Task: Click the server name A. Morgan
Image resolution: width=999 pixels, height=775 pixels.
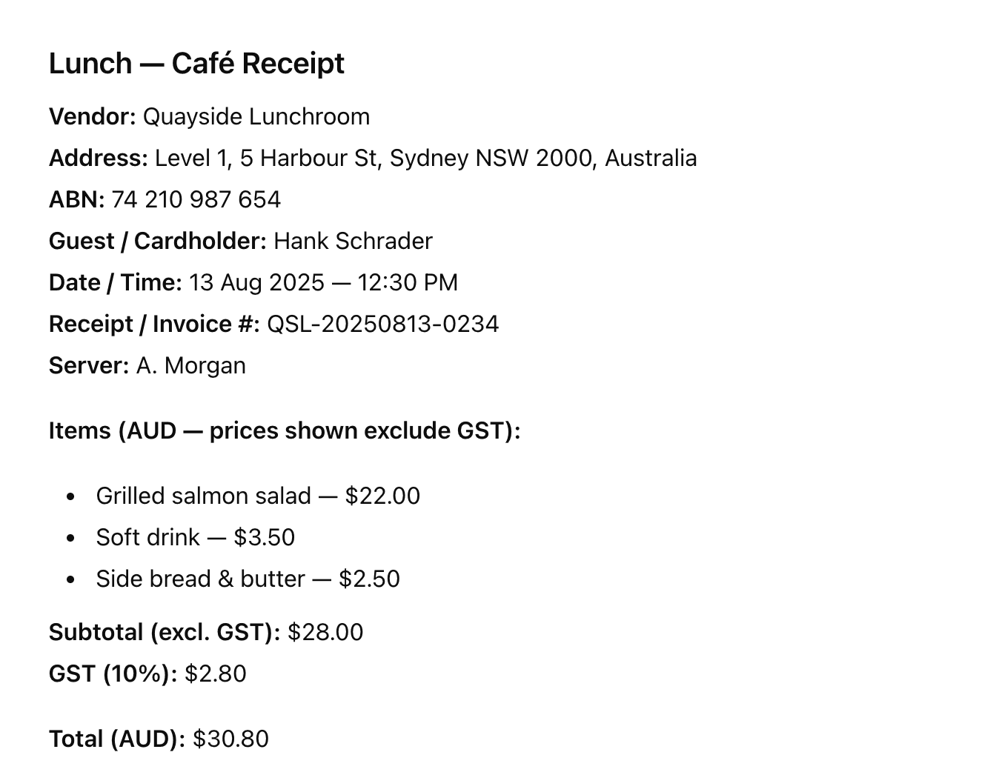Action: [x=190, y=366]
